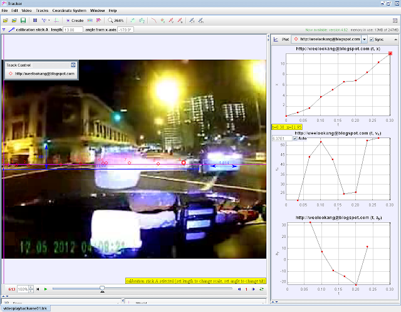Image resolution: width=401 pixels, height=312 pixels.
Task: Toggle the coordinate axes visibility icon
Action: (58, 21)
